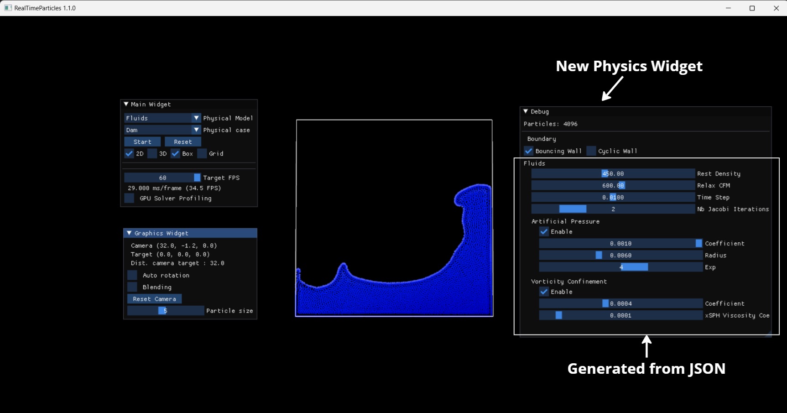The height and width of the screenshot is (413, 787).
Task: Click the RealTimeParticles app icon in title bar
Action: tap(8, 8)
